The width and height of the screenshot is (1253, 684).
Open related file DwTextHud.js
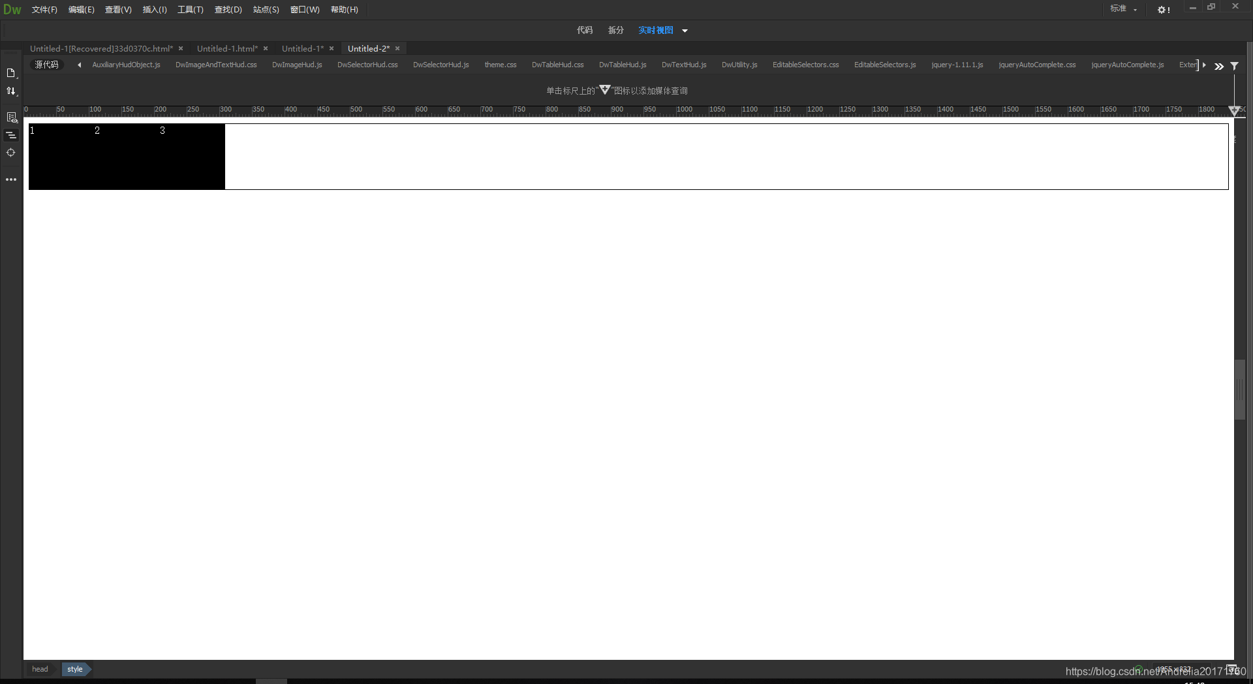pyautogui.click(x=684, y=65)
